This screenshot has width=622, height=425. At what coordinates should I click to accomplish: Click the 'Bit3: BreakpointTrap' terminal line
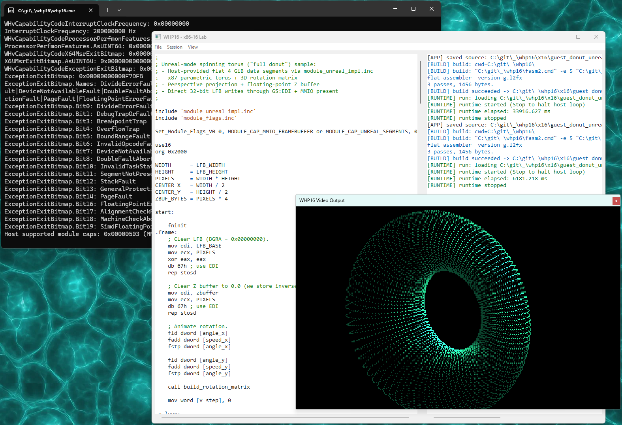75,121
